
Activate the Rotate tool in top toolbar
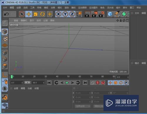click(42, 14)
